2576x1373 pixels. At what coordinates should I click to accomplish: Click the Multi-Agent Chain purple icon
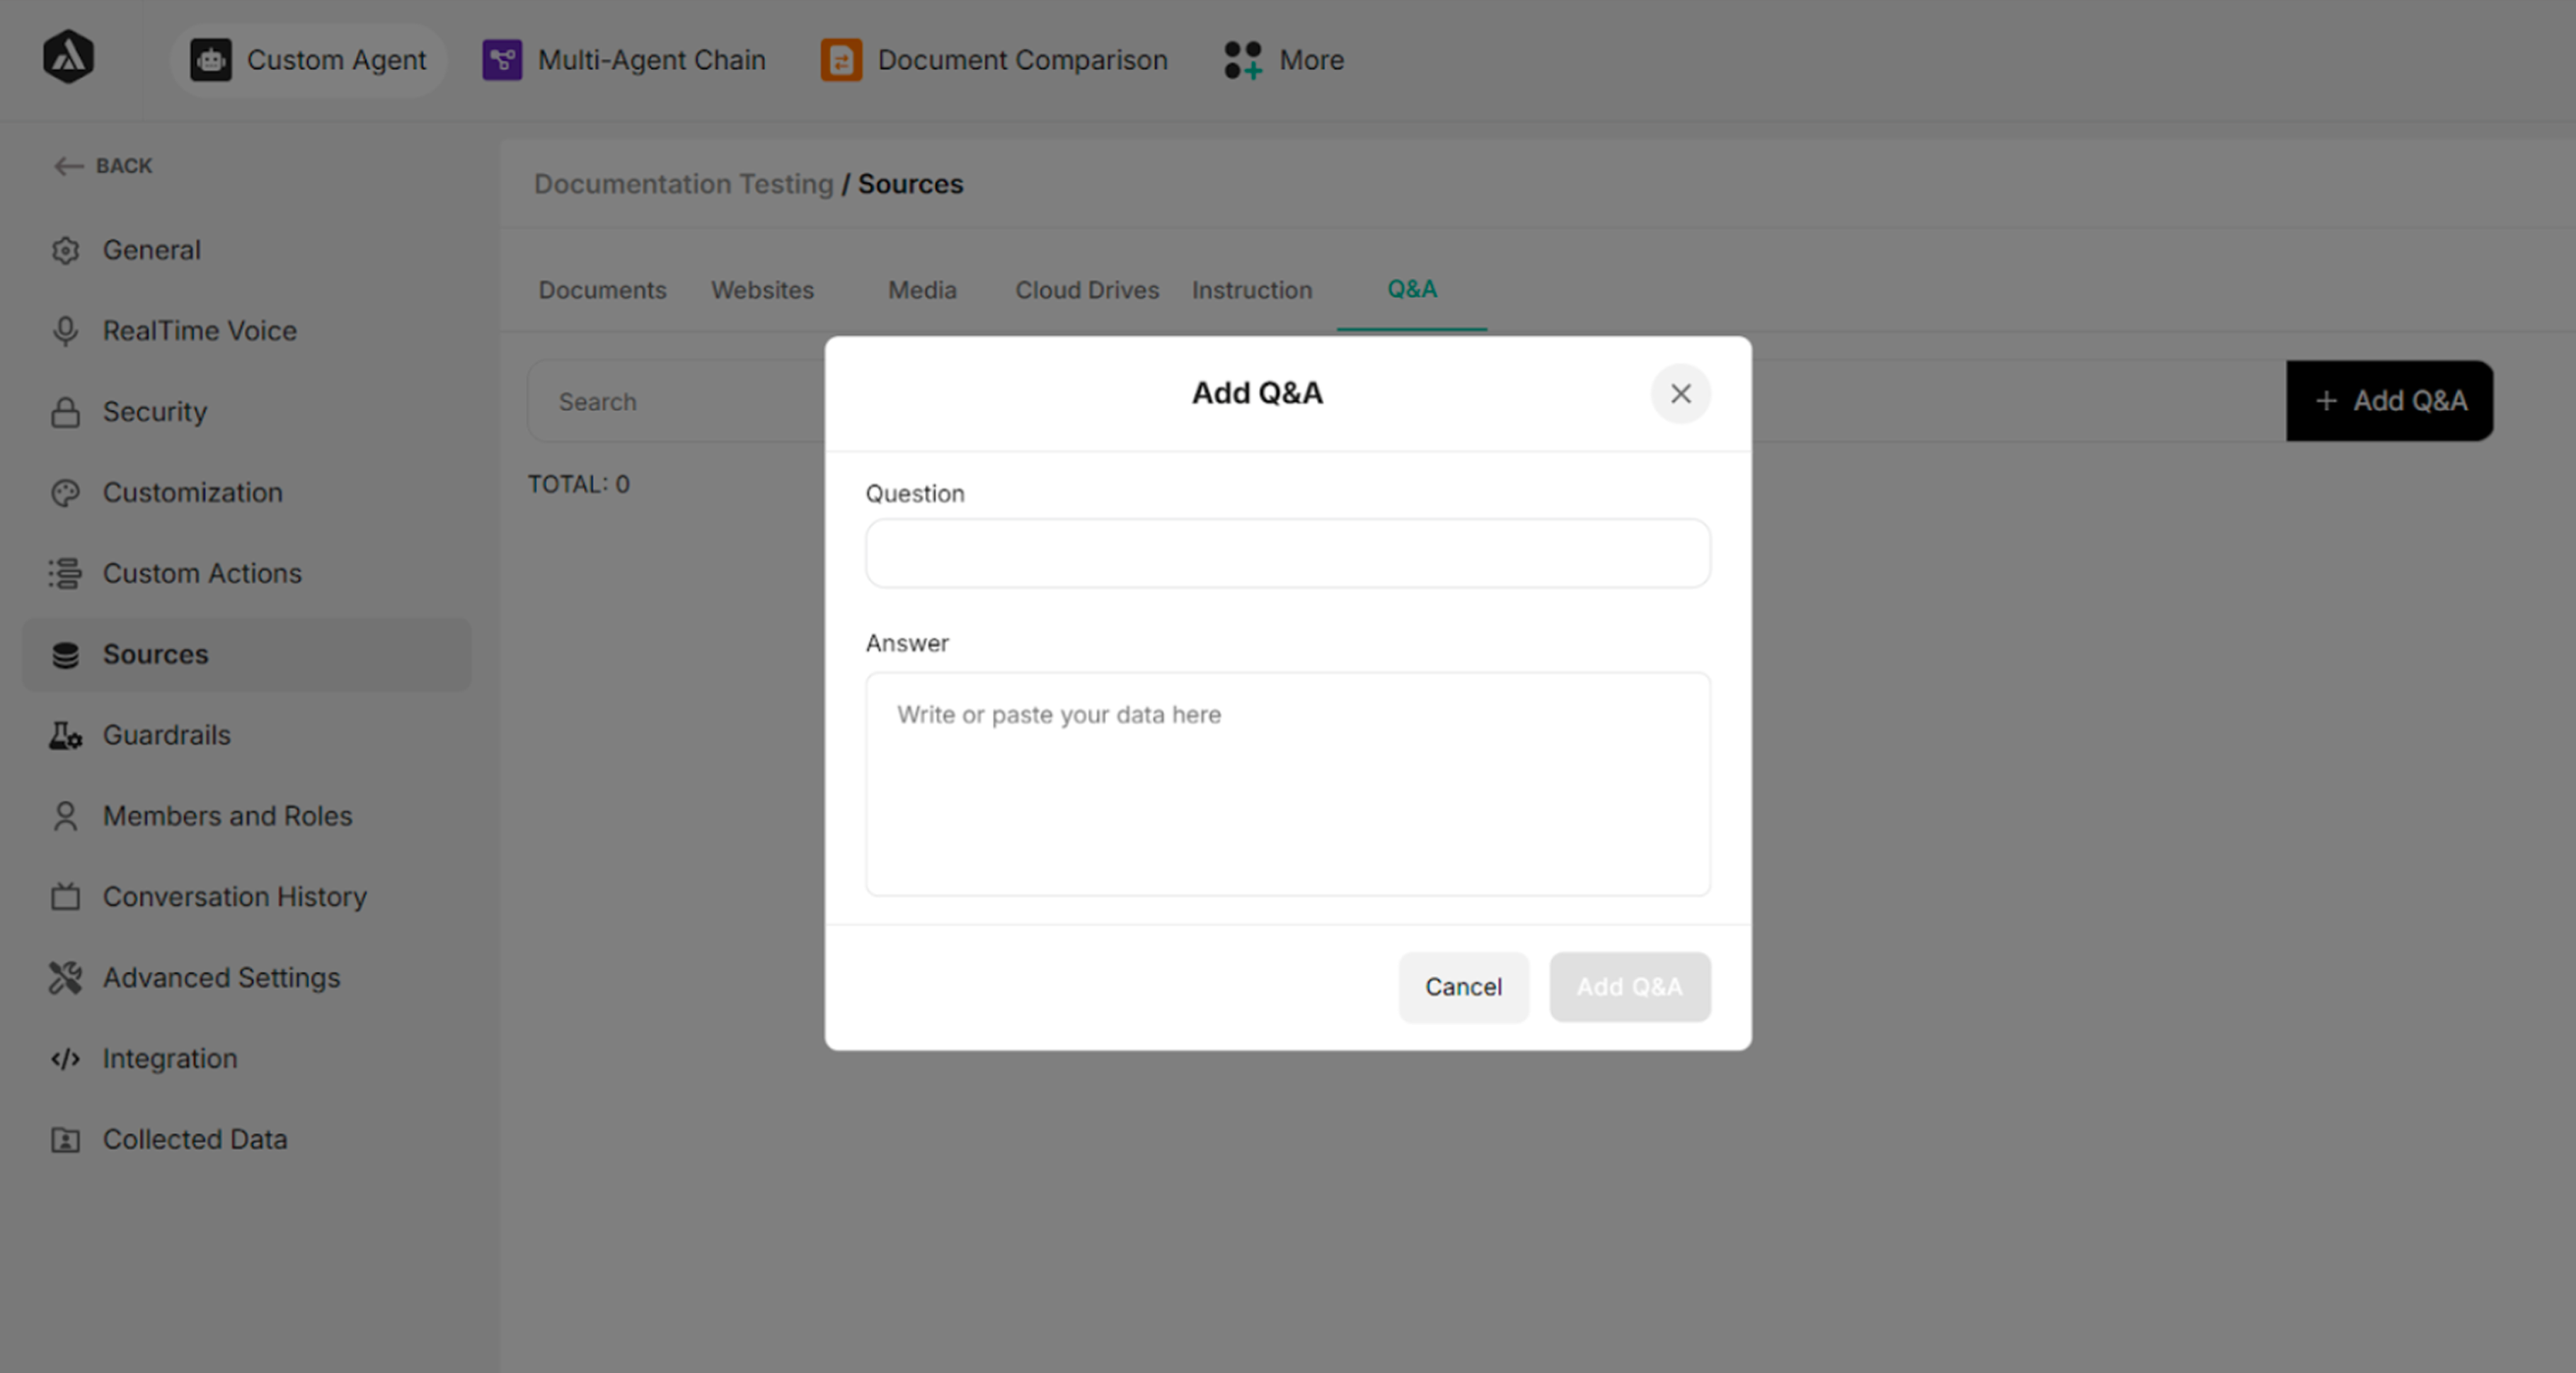[x=502, y=60]
